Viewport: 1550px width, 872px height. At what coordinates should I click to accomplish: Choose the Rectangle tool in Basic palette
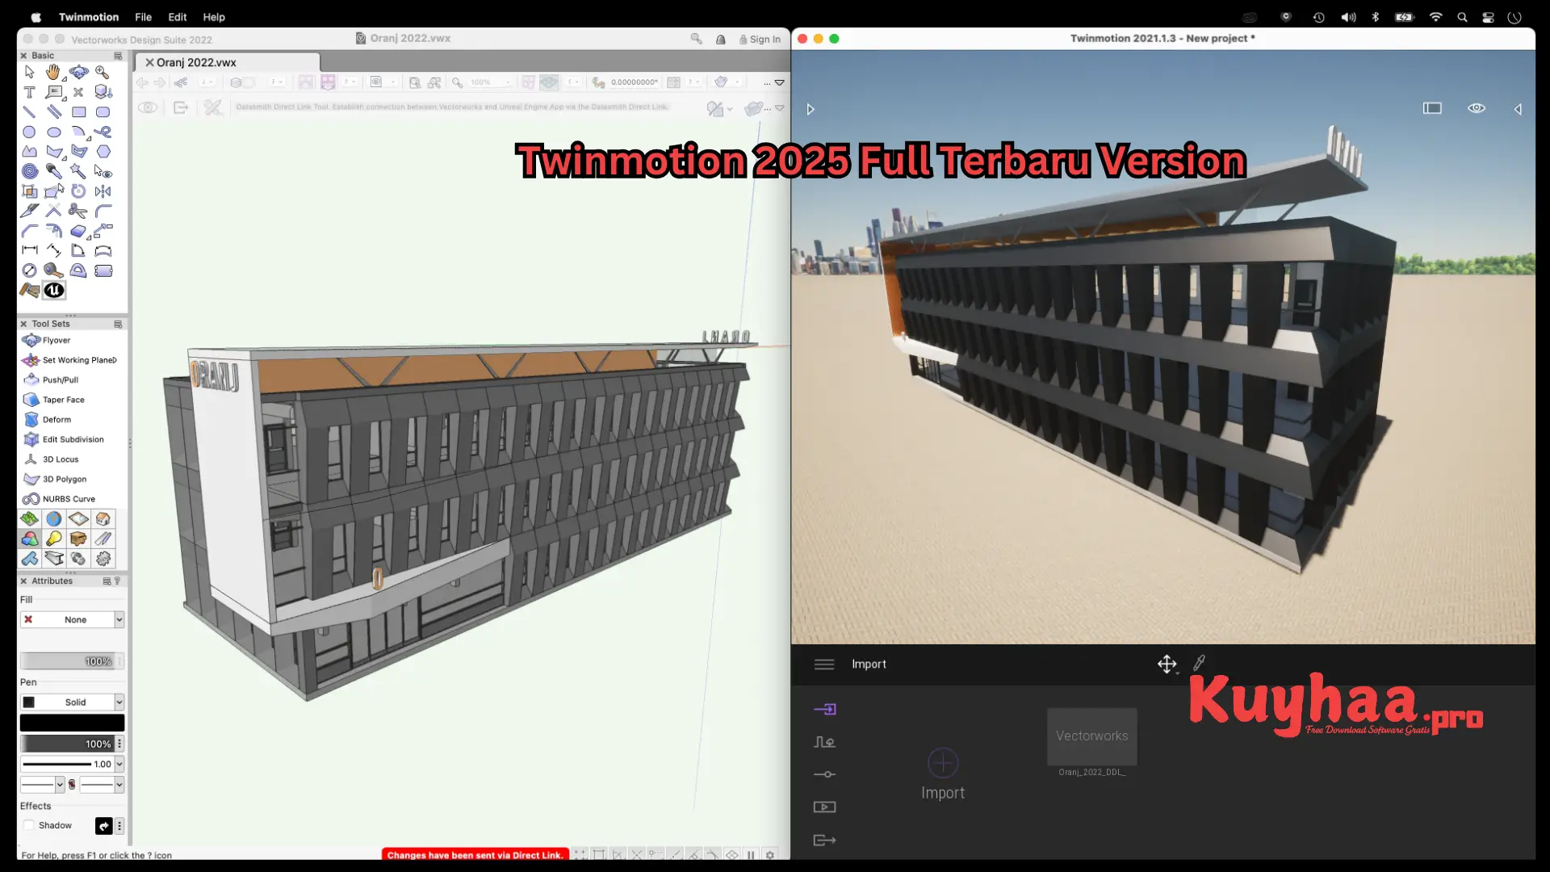(78, 112)
